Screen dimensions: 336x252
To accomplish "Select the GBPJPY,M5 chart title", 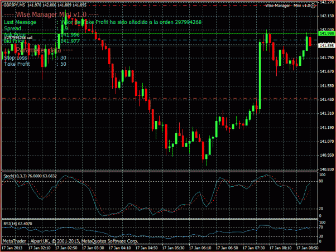I will tap(14, 5).
